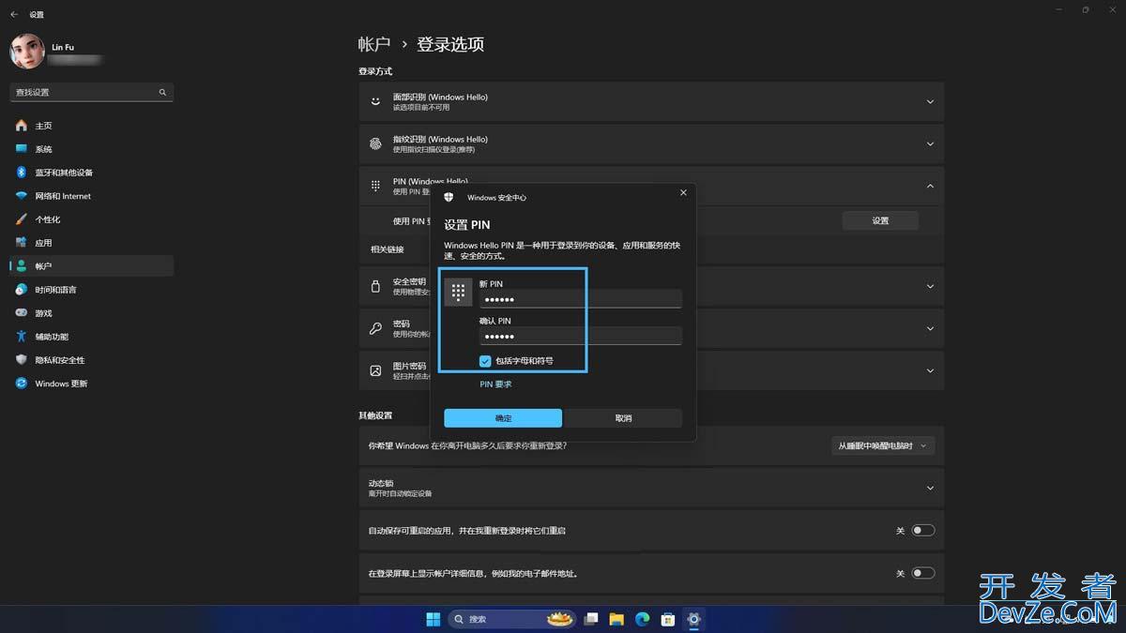Open 应用 in the sidebar
The width and height of the screenshot is (1126, 633).
[92, 243]
